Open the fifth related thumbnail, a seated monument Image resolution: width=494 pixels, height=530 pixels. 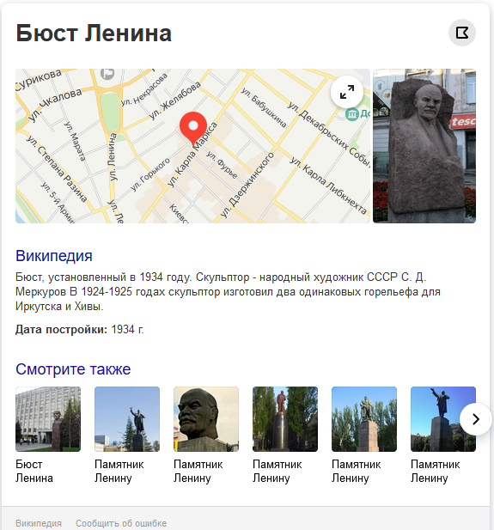[x=364, y=419]
